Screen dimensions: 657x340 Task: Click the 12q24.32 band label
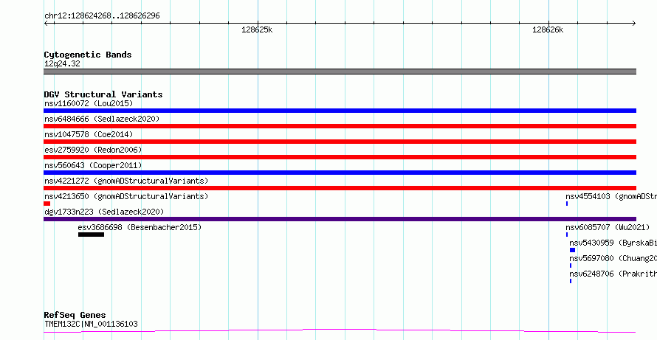pos(62,64)
